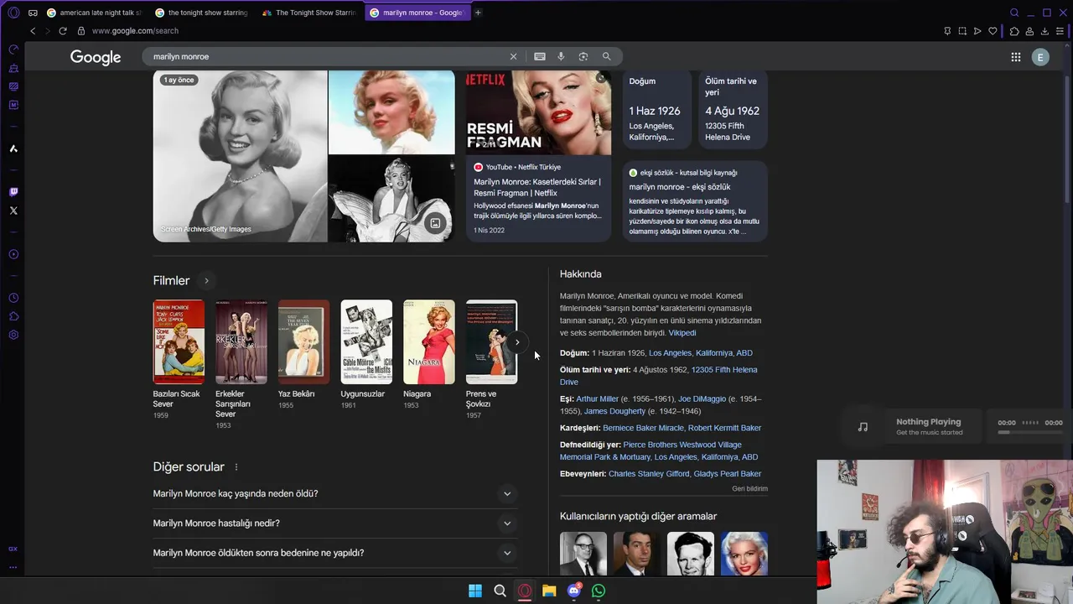Add page to bookmarks heart icon

point(993,31)
